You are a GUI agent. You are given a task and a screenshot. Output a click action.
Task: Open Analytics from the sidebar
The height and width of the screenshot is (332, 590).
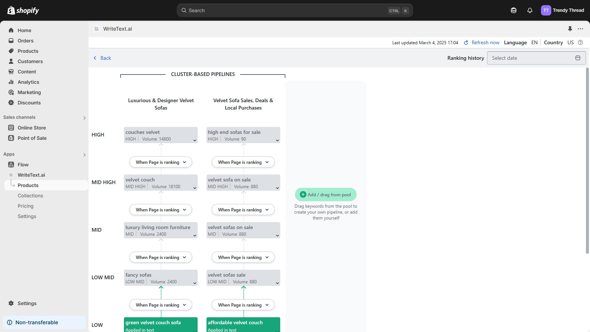[28, 82]
